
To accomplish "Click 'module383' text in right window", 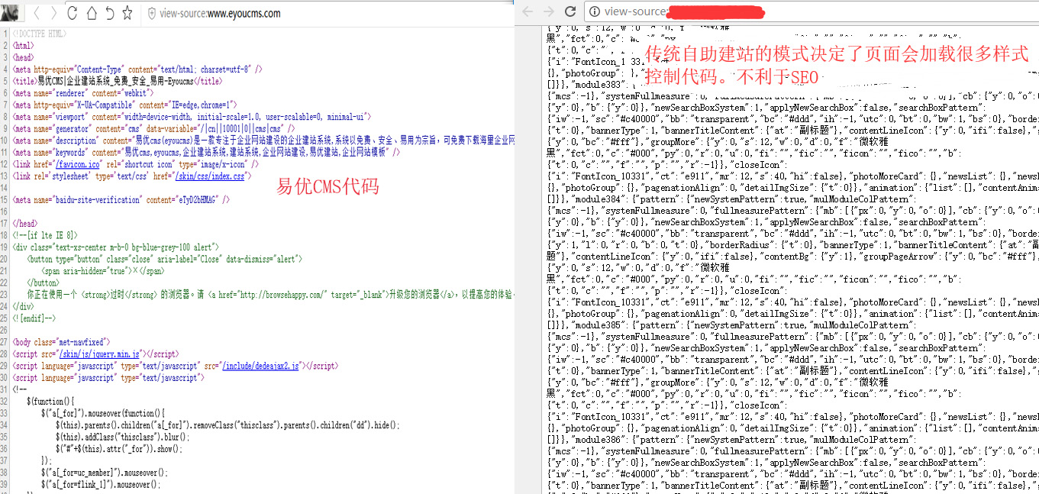I will (597, 84).
